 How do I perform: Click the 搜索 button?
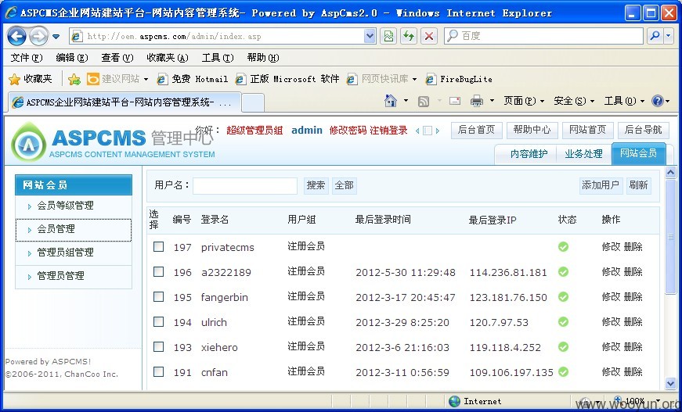tap(316, 185)
